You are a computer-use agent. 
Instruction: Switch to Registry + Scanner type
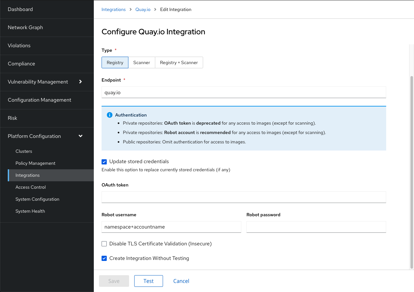point(179,62)
